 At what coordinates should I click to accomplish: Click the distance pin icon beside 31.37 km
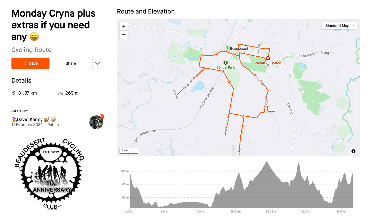(14, 93)
